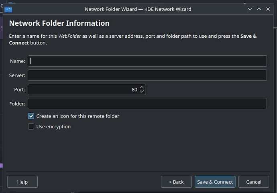
Task: Cancel the network folder wizard
Action: (254, 182)
